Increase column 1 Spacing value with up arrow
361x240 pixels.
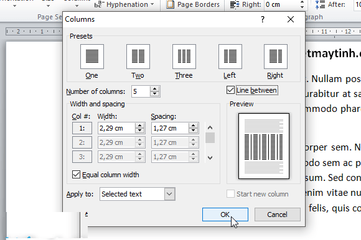tap(193, 126)
